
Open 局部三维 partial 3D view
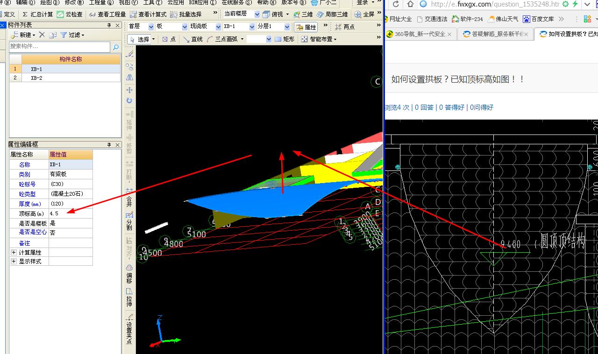tap(332, 14)
